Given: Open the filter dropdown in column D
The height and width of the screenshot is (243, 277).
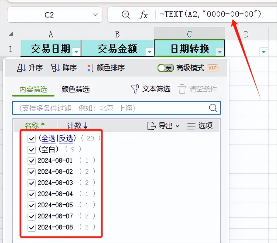Looking at the screenshot, I should pos(264,52).
